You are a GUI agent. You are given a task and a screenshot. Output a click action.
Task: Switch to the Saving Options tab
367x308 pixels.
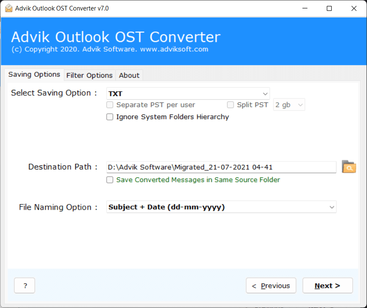pos(34,75)
